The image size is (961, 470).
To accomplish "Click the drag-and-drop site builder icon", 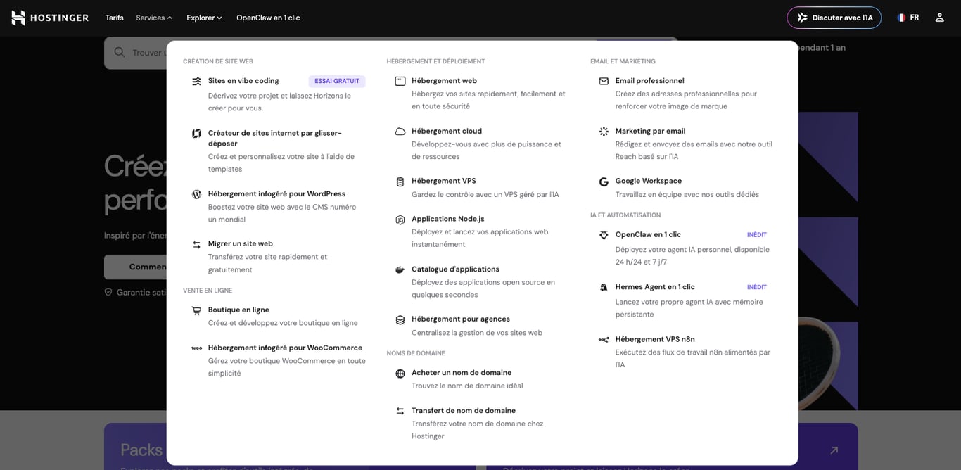I will click(196, 134).
